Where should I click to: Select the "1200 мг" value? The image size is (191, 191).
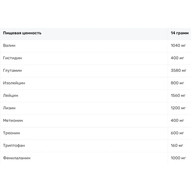(178, 108)
